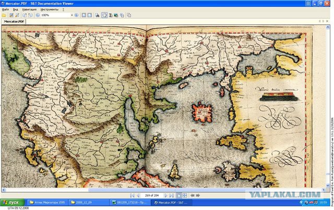Screen dimensions: 334x210
Task: Go to next page button
Action: coord(166,195)
